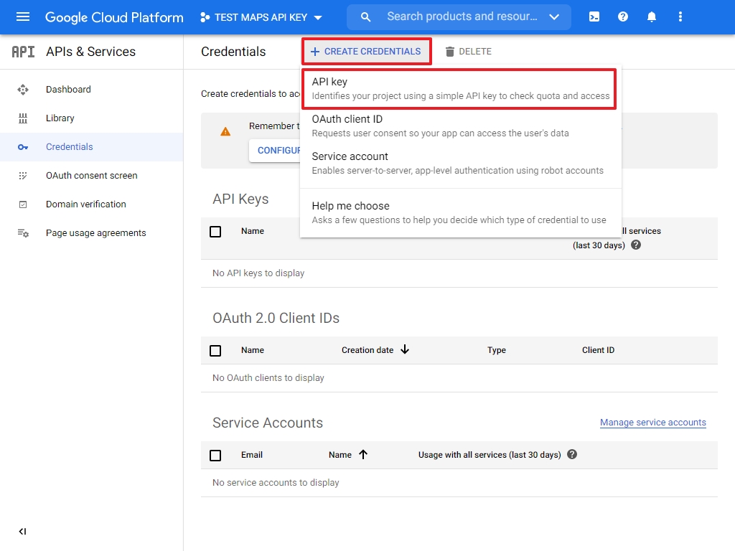
Task: Select all Service Accounts checkbox
Action: pyautogui.click(x=215, y=456)
